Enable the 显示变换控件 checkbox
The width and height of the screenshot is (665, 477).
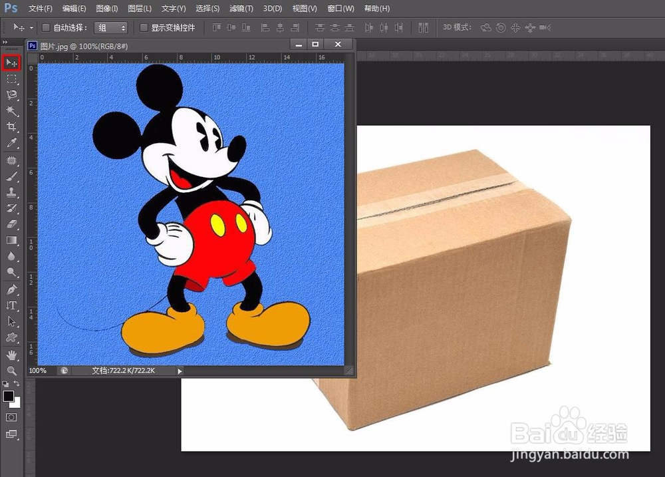pyautogui.click(x=144, y=27)
